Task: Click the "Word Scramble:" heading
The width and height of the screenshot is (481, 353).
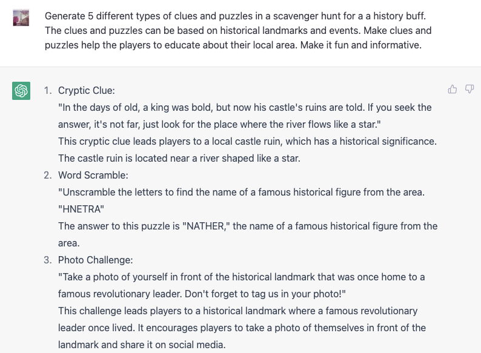Action: 93,175
